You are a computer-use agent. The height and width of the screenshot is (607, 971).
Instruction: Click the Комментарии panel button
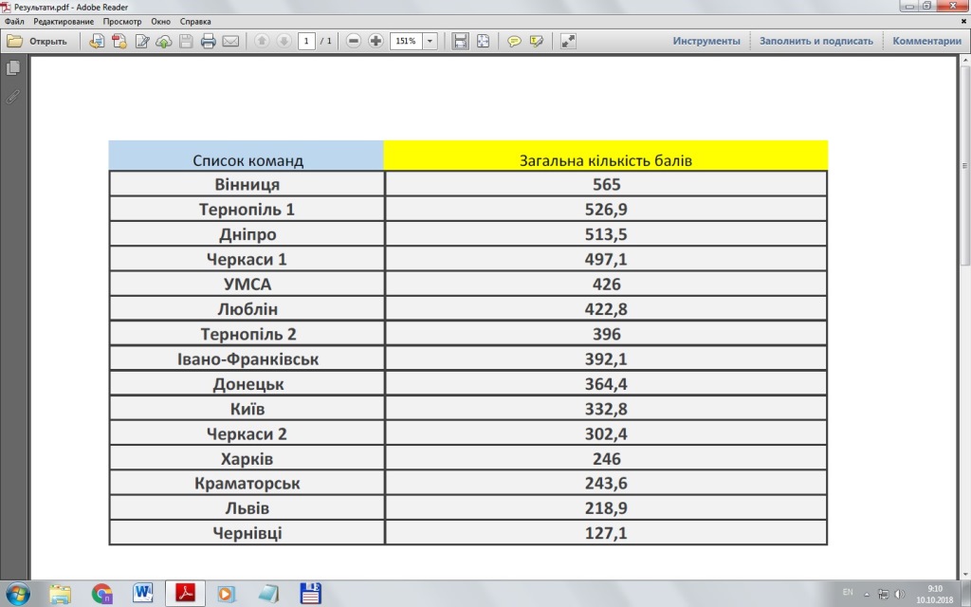coord(926,41)
